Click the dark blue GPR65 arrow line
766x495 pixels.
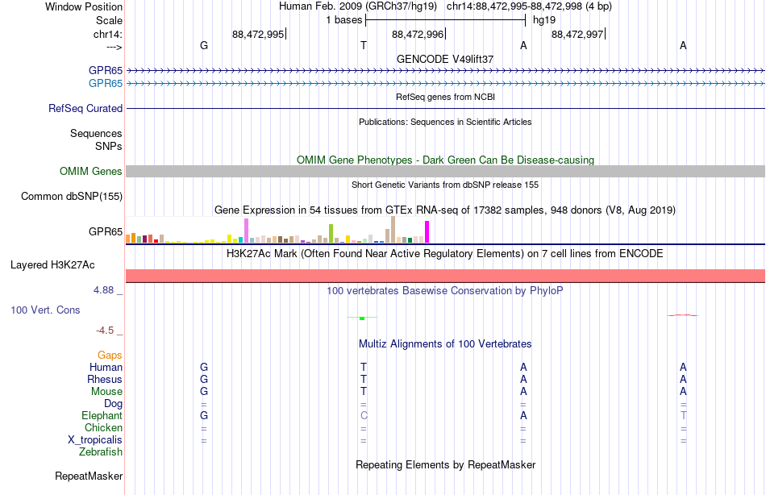[445, 71]
